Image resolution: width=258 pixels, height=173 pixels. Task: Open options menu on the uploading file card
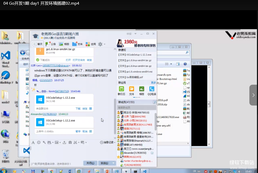91,131
